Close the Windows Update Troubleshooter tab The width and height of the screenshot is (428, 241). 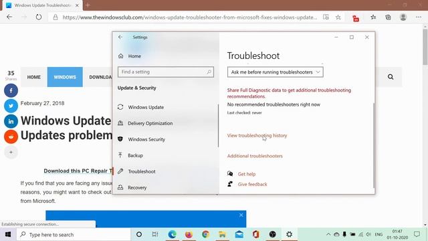pyautogui.click(x=77, y=5)
